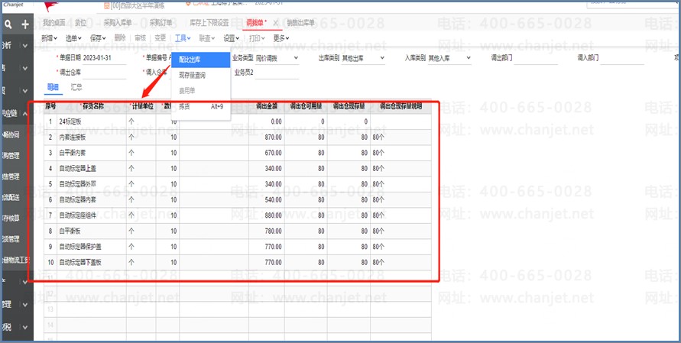
Task: Open the 更多 toolbar menu
Action: 281,37
